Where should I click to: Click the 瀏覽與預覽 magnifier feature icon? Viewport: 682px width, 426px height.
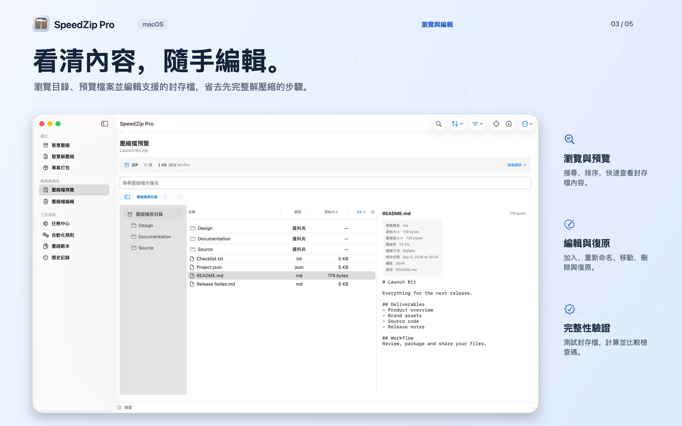[569, 139]
